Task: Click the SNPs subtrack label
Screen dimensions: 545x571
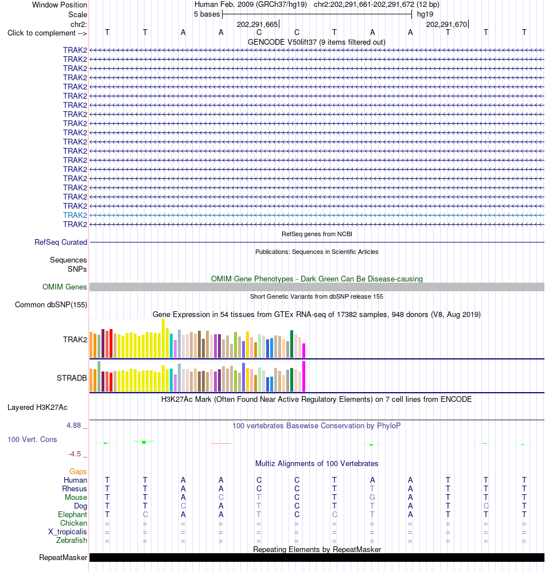Action: click(x=77, y=269)
